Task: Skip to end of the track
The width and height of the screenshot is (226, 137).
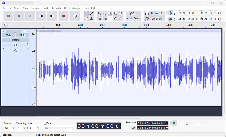Action: [x=52, y=16]
